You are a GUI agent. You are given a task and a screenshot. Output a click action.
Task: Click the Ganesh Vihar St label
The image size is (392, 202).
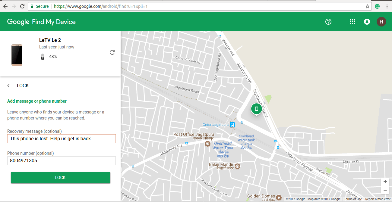(188, 60)
